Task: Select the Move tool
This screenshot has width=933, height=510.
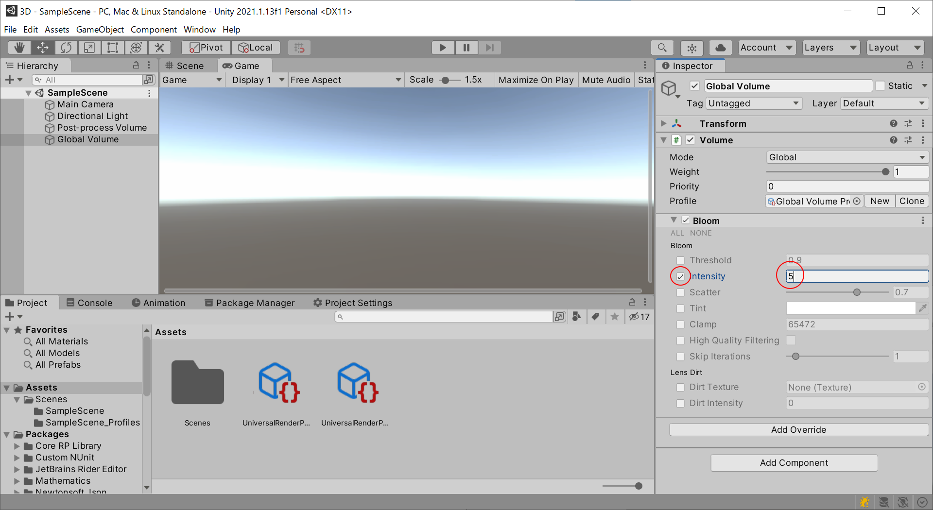Action: point(43,48)
